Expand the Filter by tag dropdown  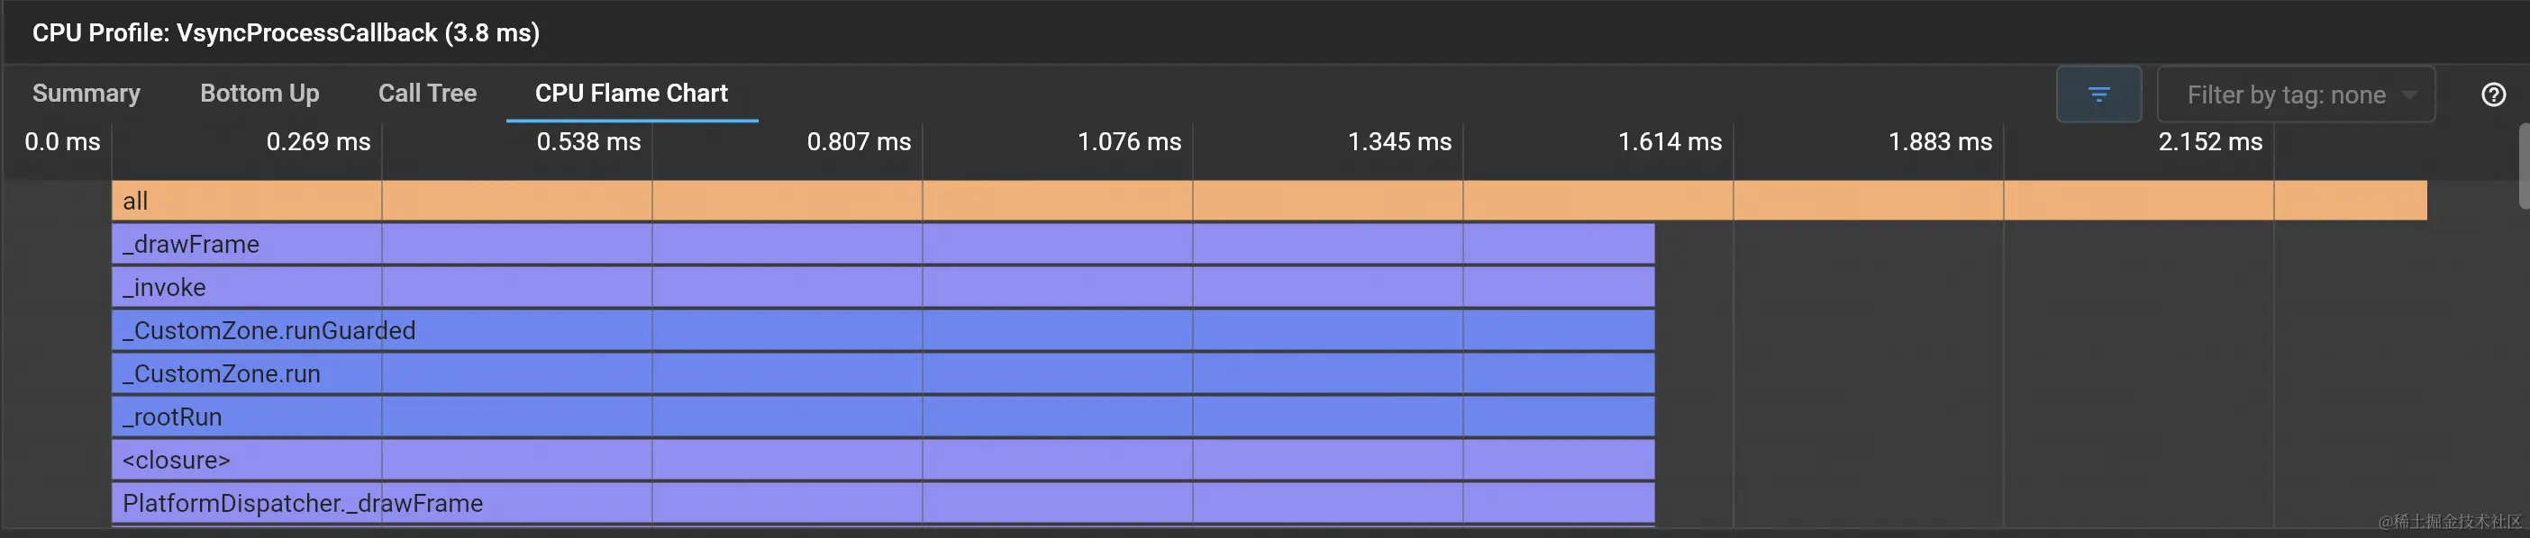point(2295,94)
